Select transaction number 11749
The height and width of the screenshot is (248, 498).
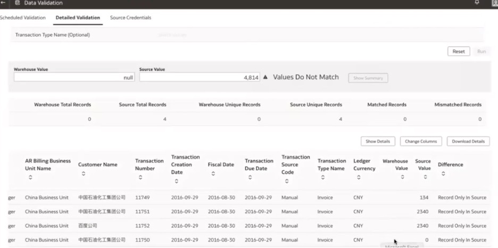click(142, 197)
